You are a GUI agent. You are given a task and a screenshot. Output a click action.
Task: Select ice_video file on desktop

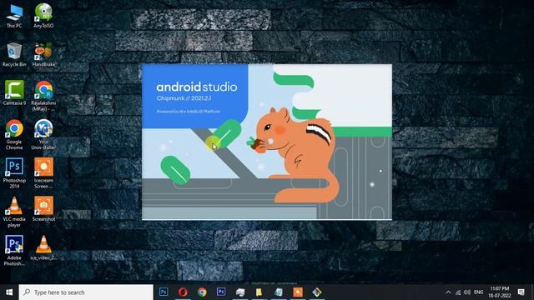coord(43,248)
